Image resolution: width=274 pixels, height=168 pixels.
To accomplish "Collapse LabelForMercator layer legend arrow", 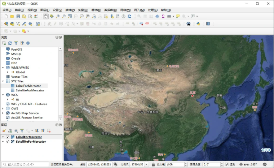I will pos(3,137).
